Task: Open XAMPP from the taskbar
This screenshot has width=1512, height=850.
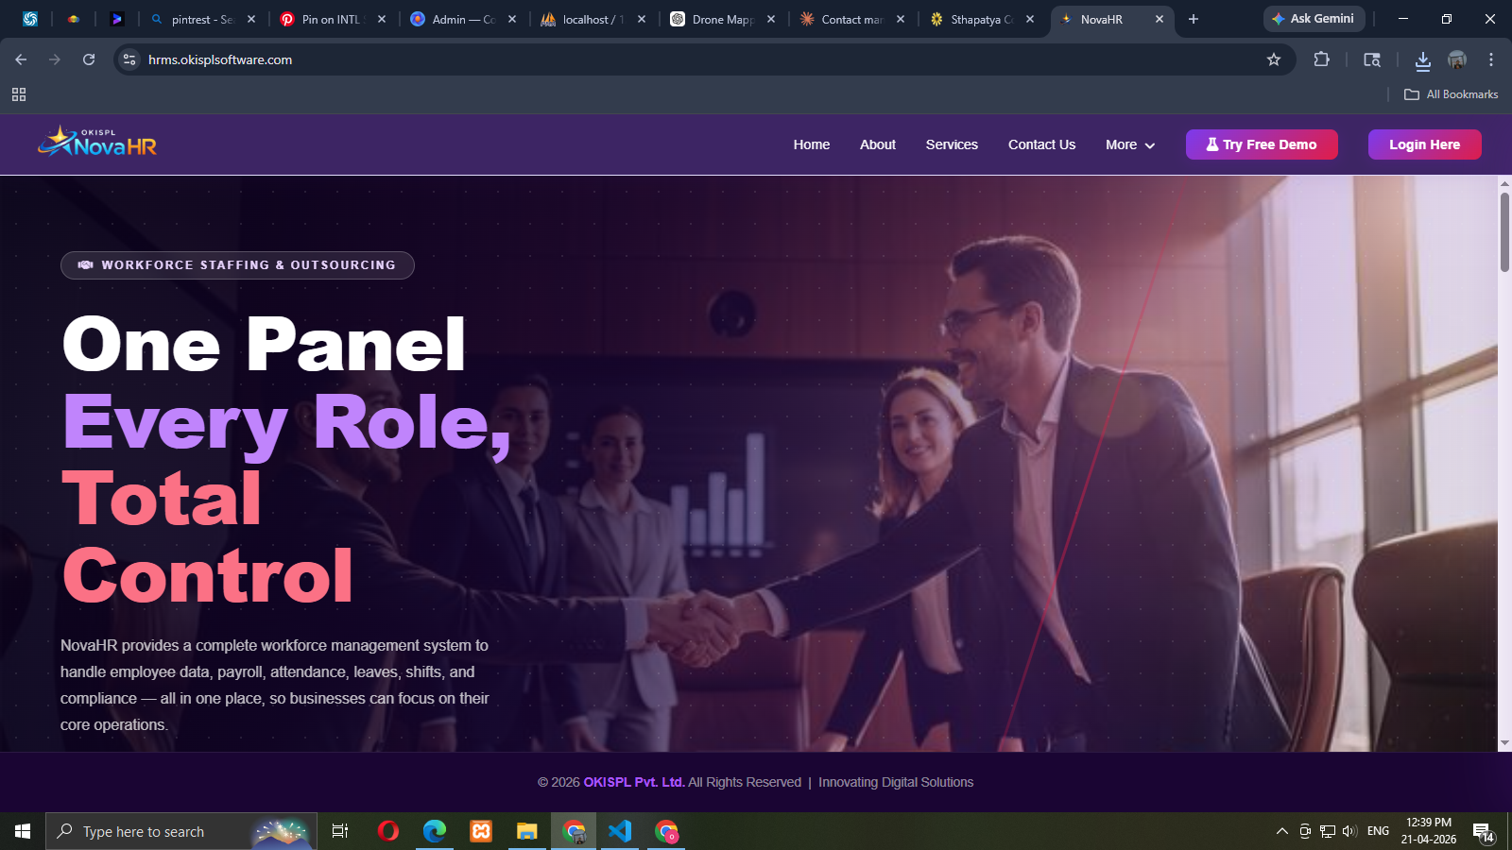Action: coord(481,831)
